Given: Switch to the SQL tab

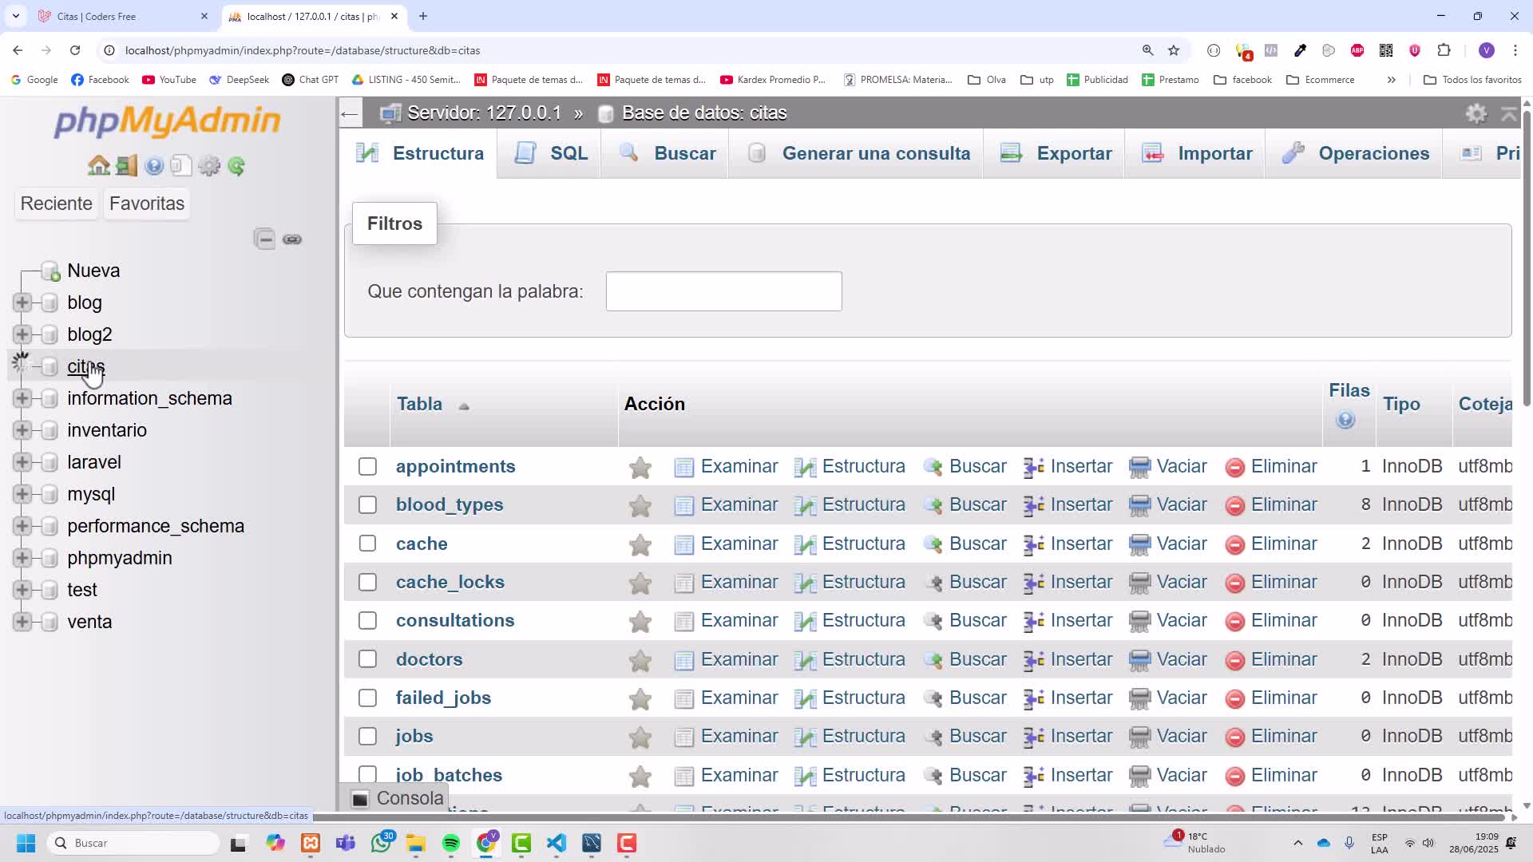Looking at the screenshot, I should 550,153.
